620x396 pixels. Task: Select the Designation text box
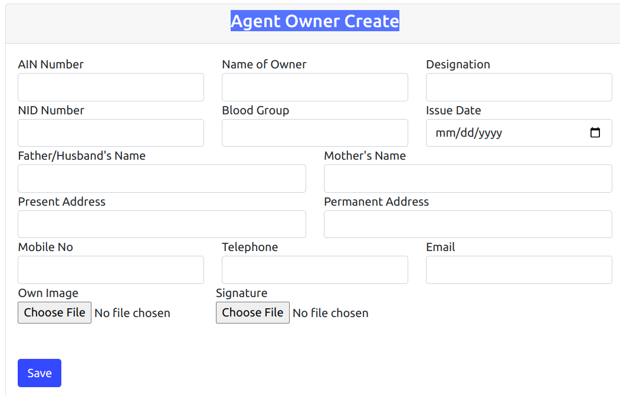[519, 87]
